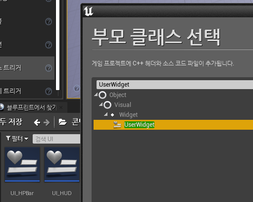Click help icon on highlighted 트리거 row
Viewport: 253px width, 202px height.
[x=49, y=68]
